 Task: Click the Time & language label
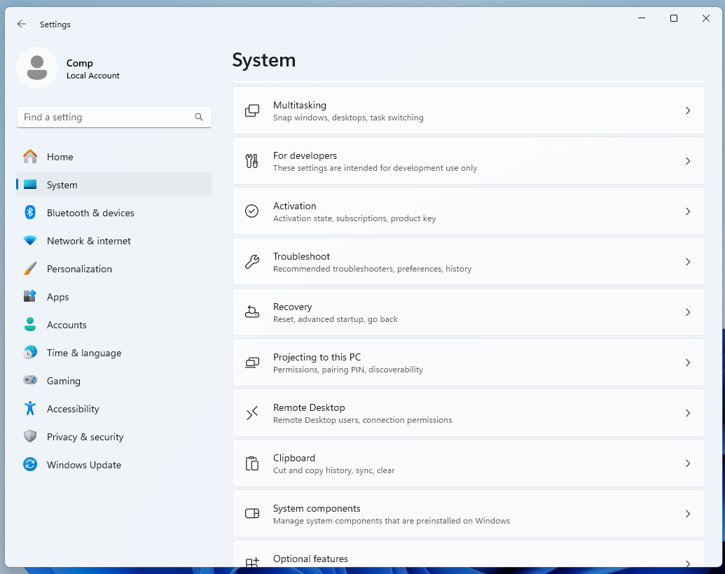point(84,353)
